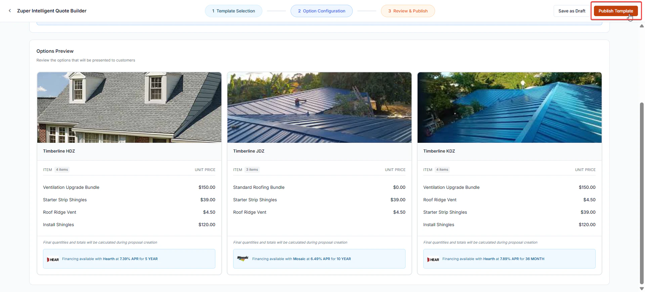
Task: Click Zuper Intelligent Quote Builder title
Action: coord(52,11)
